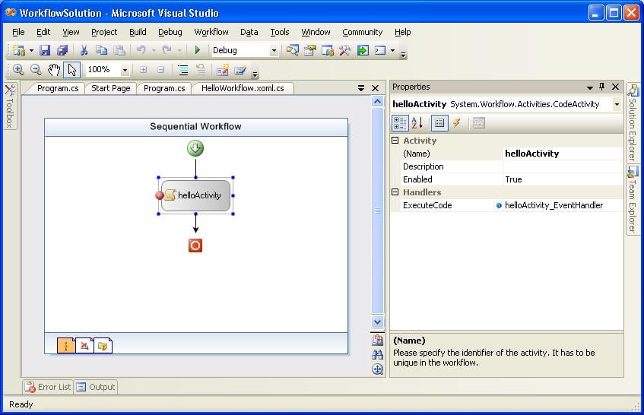Viewport: 644px width, 415px height.
Task: Open New Project dropdown arrow
Action: click(x=31, y=51)
